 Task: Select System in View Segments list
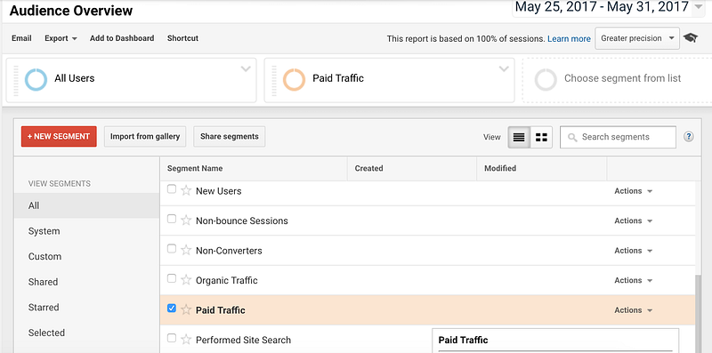(x=44, y=231)
